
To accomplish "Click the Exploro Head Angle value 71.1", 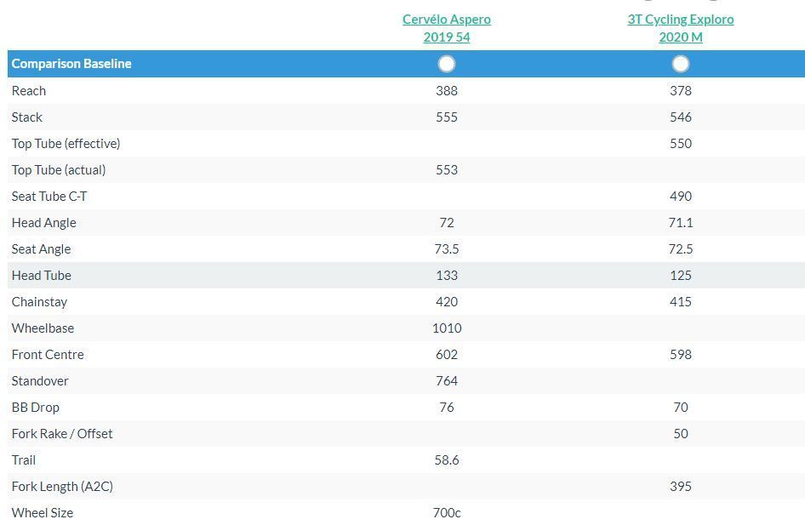I will (x=680, y=223).
